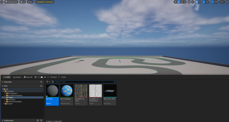
Task: Search collections magnifier icon
Action: tap(41, 121)
